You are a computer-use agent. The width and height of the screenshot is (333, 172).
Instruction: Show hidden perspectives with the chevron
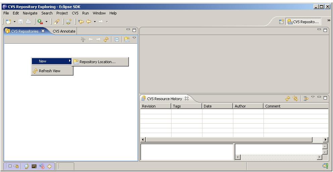(329, 20)
